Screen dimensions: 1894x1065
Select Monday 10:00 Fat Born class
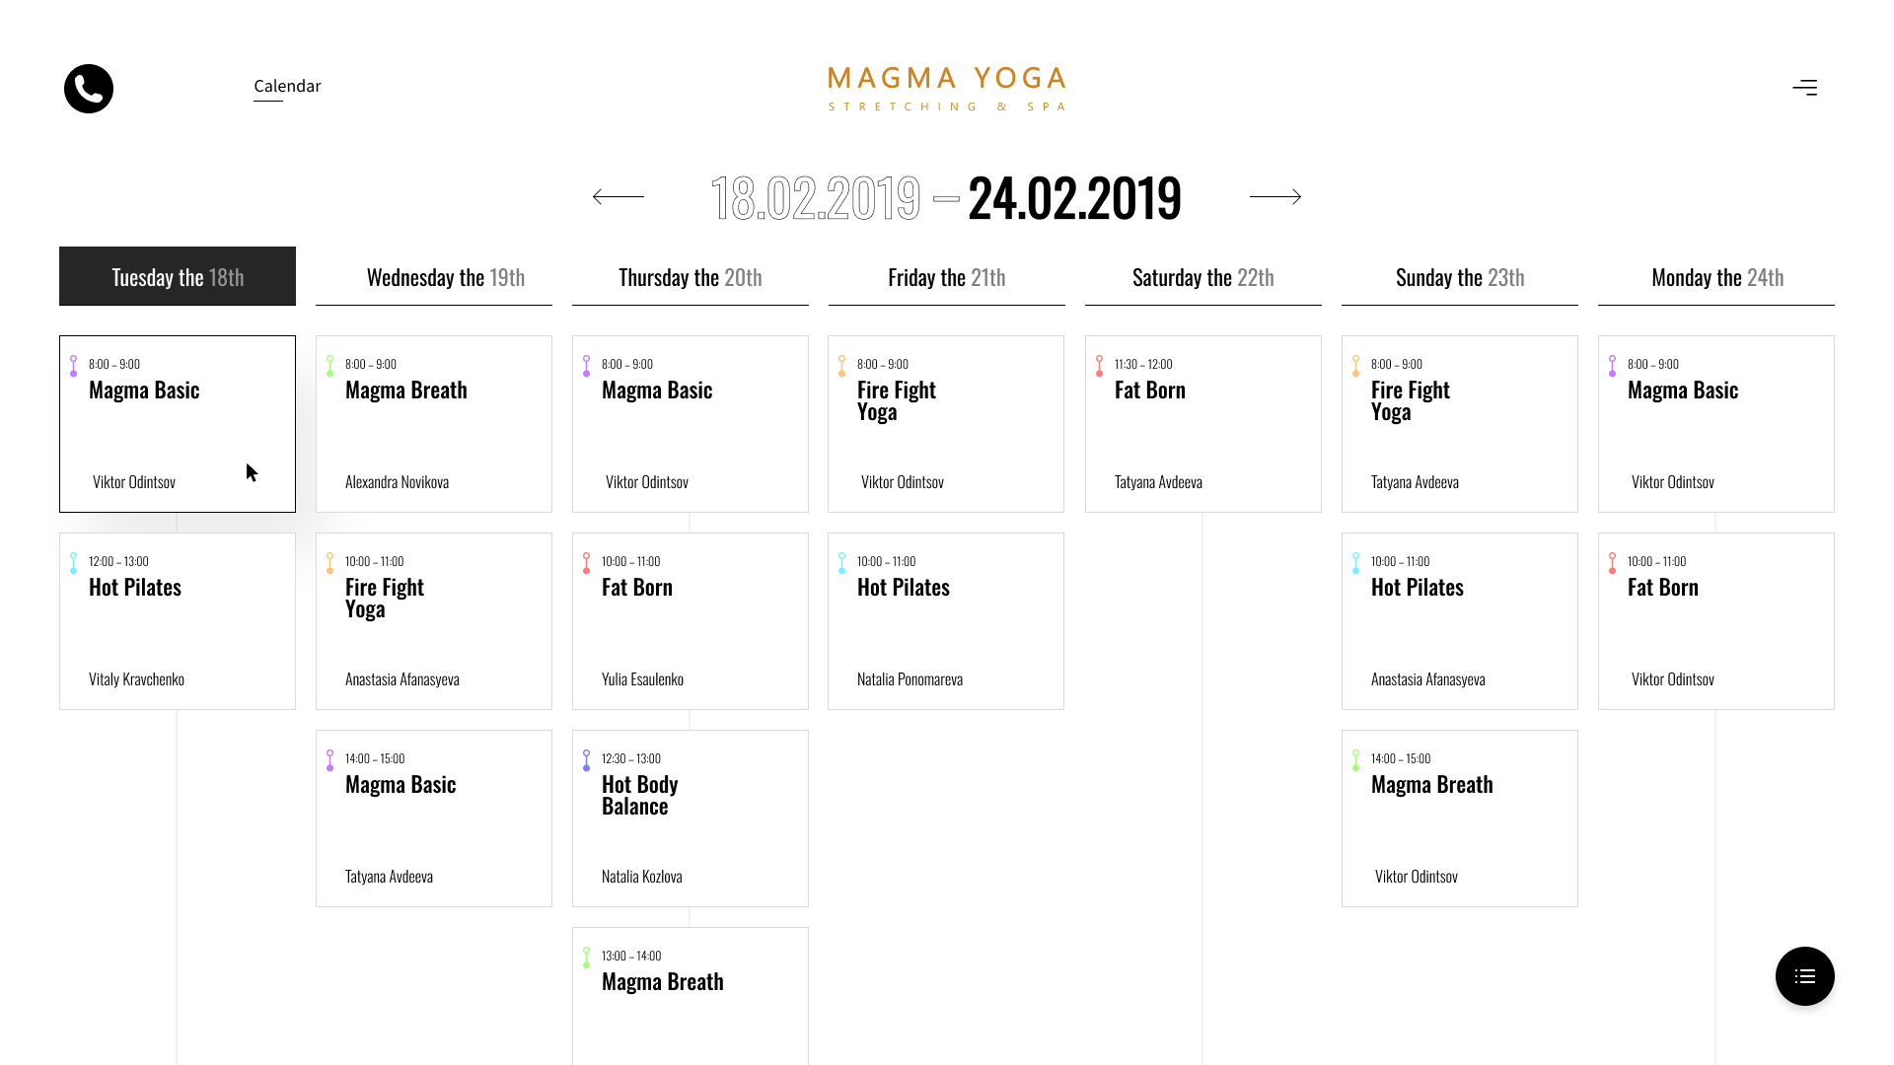1716,621
